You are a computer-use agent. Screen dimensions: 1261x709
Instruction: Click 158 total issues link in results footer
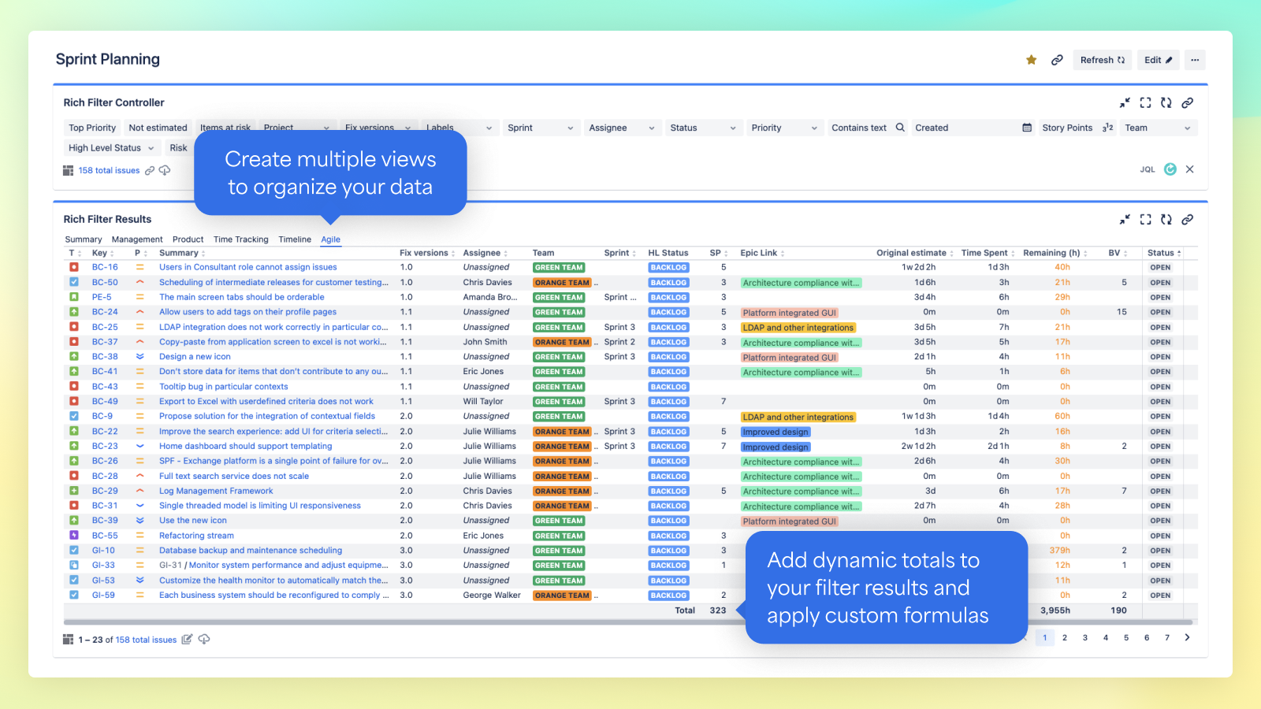[146, 640]
